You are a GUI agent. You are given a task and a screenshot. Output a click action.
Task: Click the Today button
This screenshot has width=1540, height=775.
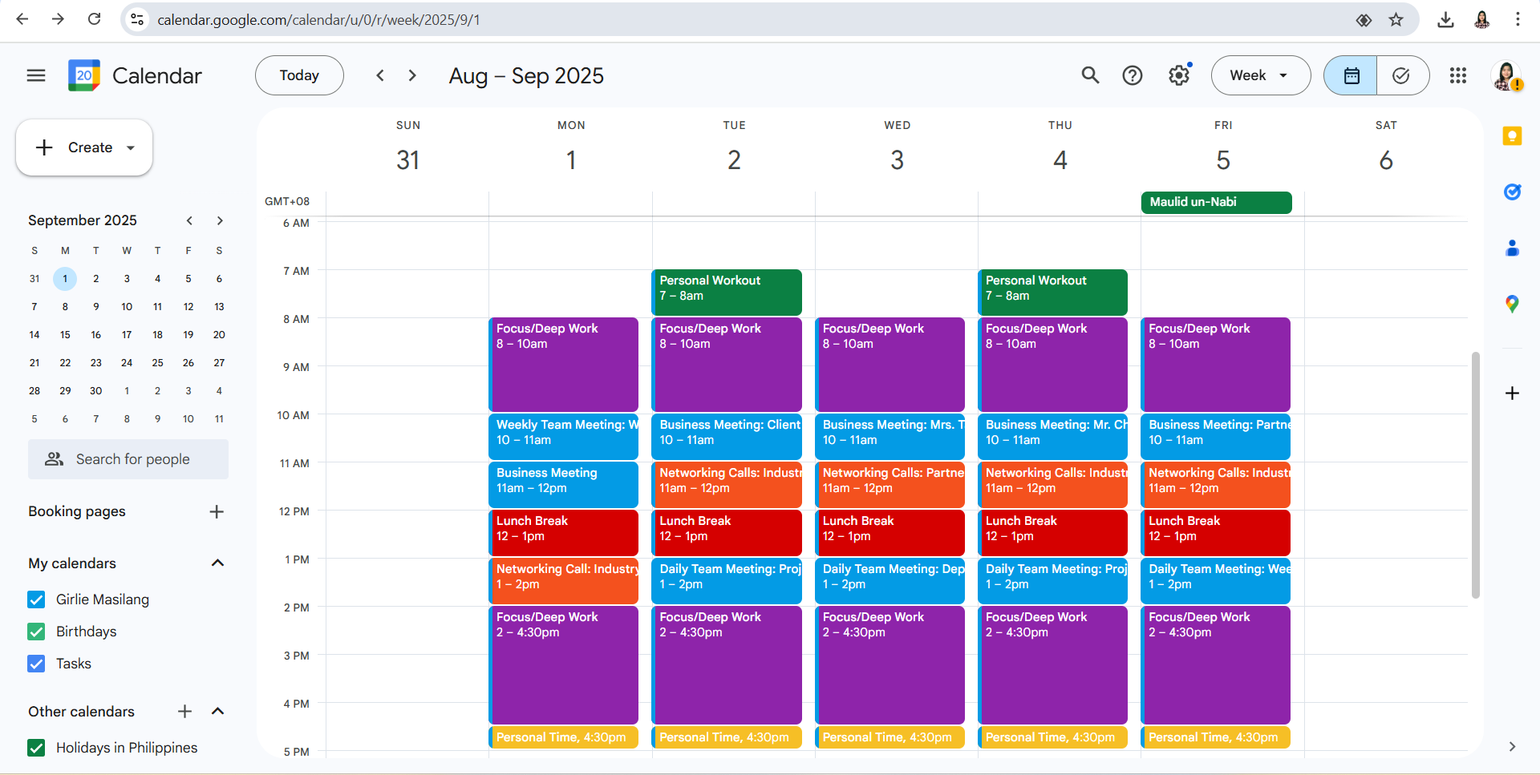tap(299, 75)
